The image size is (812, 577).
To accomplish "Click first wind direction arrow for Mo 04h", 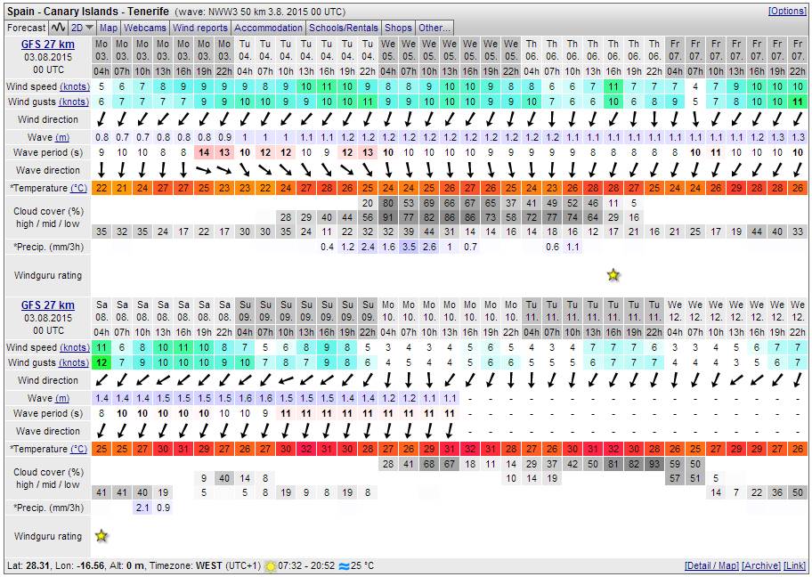I will 101,119.
